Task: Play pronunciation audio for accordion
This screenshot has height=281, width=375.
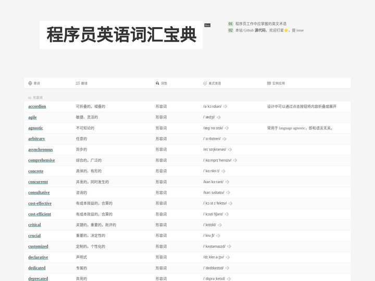Action: [x=226, y=106]
